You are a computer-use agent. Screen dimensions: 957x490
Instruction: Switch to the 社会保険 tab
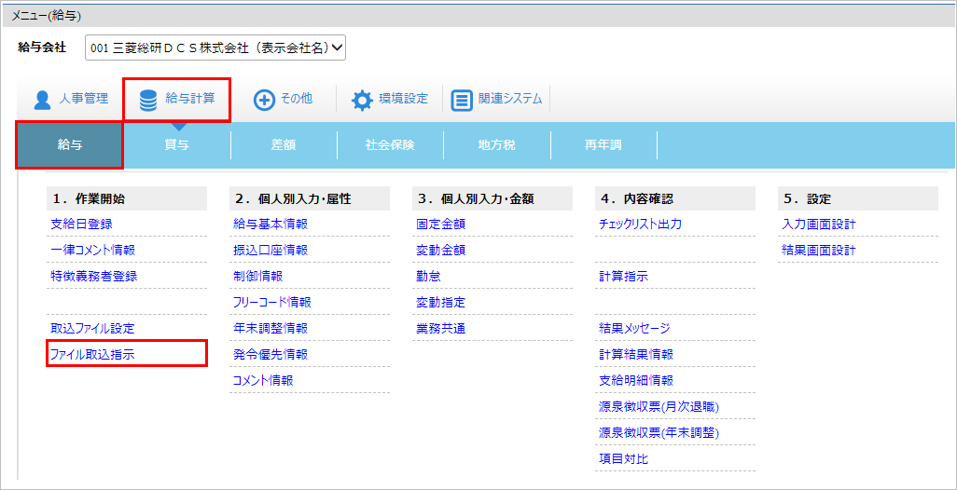coord(390,145)
